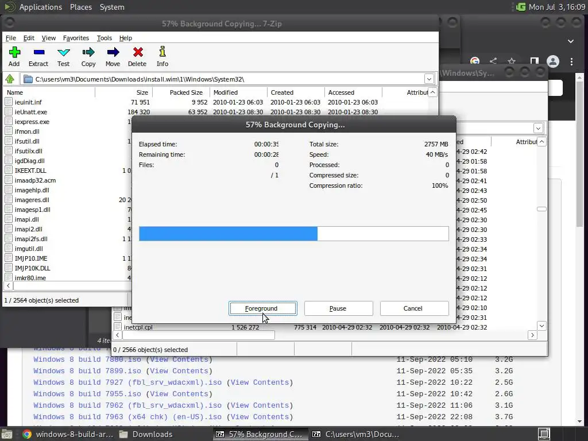Click the browser share icon
This screenshot has width=588, height=441.
[493, 61]
